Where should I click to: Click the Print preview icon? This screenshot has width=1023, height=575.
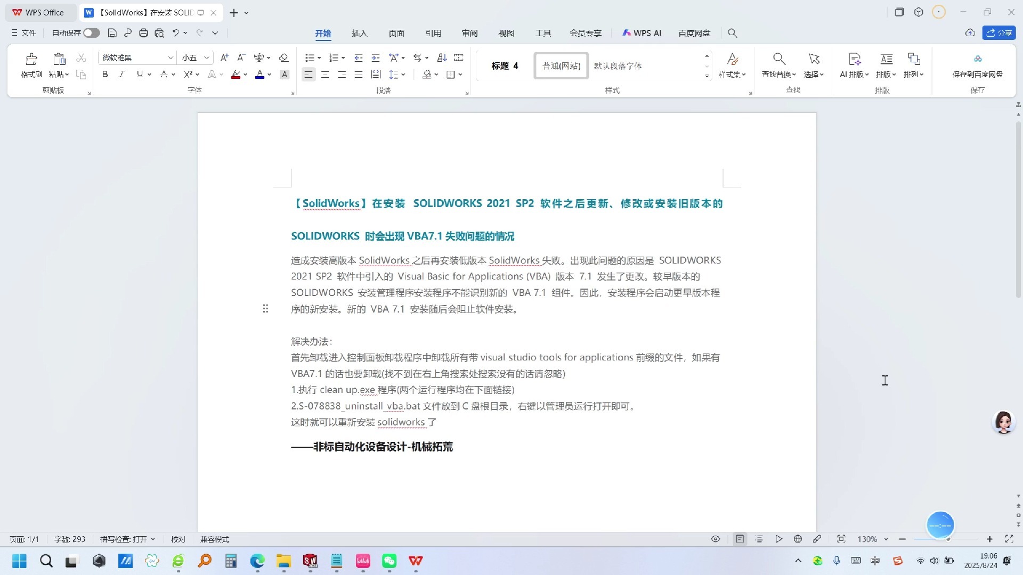coord(159,33)
